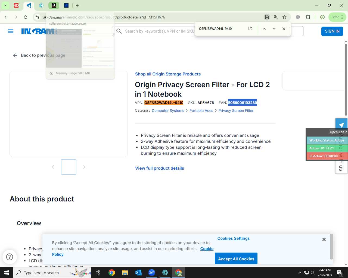The width and height of the screenshot is (348, 278).
Task: Click the browser back arrow
Action: (x=6, y=17)
